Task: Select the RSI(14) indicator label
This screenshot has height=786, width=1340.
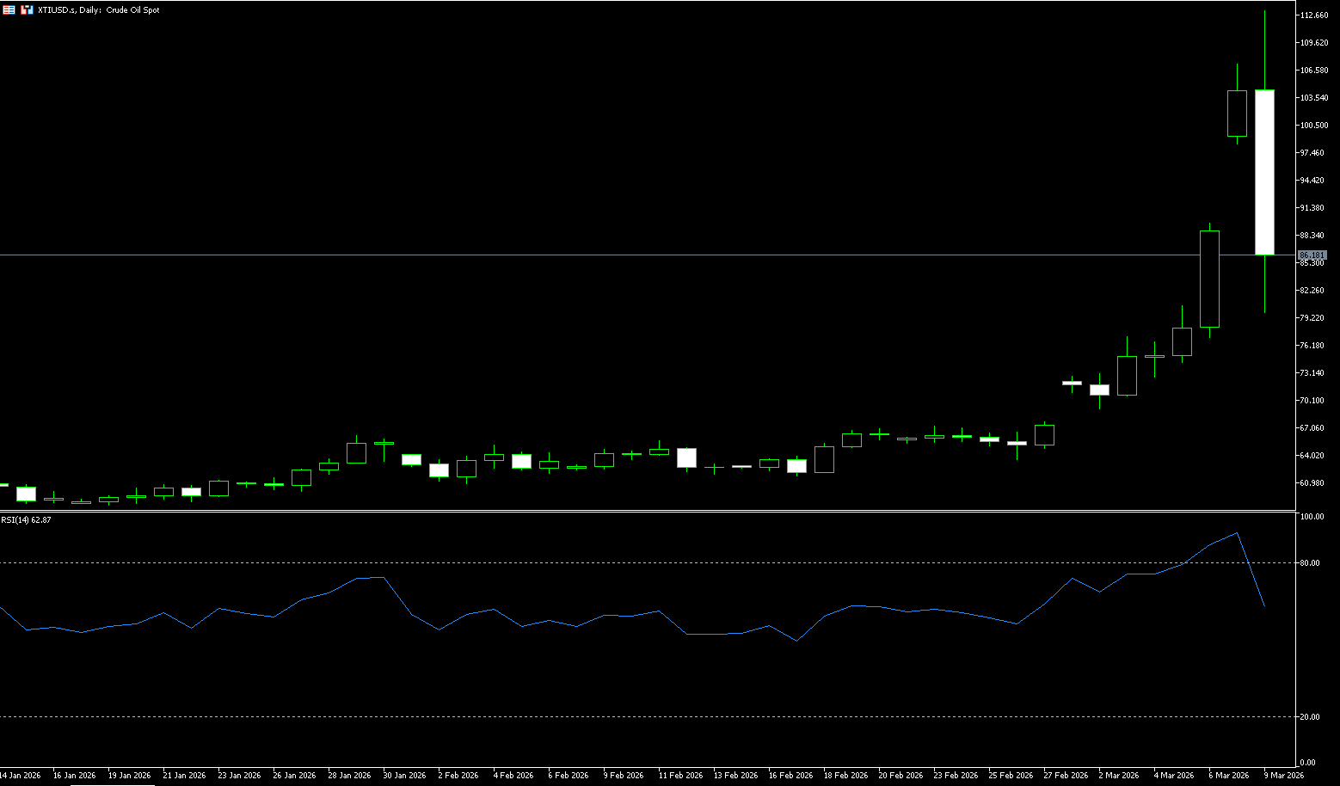Action: click(26, 520)
